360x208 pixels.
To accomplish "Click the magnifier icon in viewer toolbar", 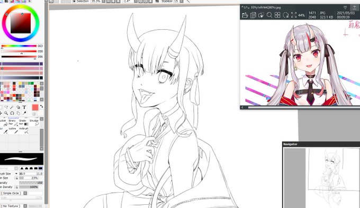I will (269, 15).
